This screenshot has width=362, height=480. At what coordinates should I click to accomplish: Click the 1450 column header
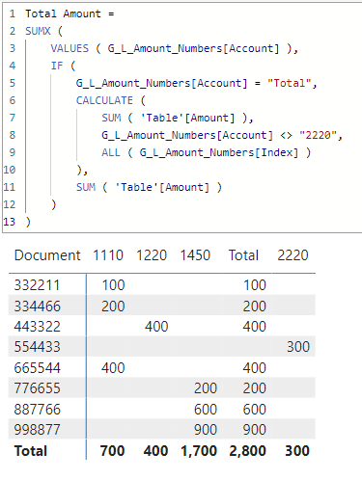pos(195,255)
